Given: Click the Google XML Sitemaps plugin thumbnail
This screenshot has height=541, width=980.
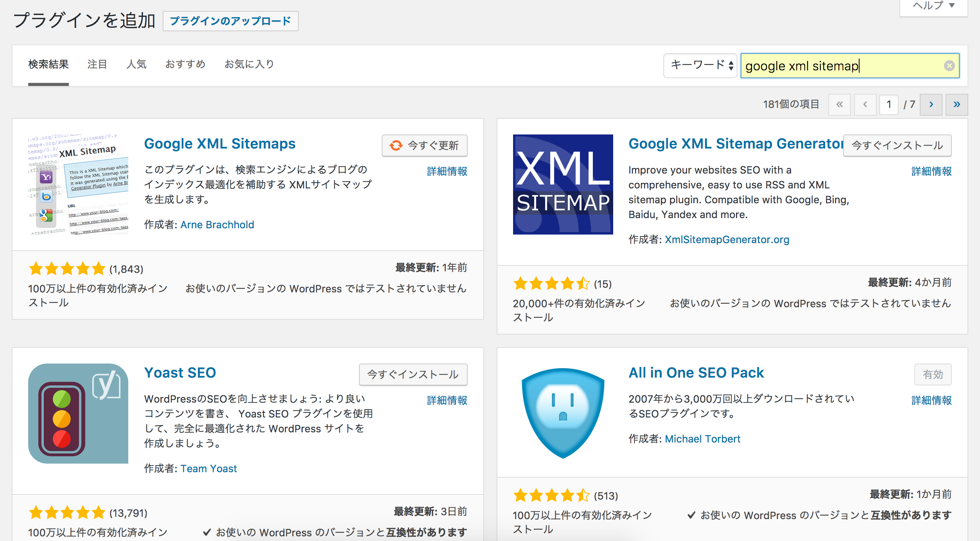Looking at the screenshot, I should (x=78, y=185).
